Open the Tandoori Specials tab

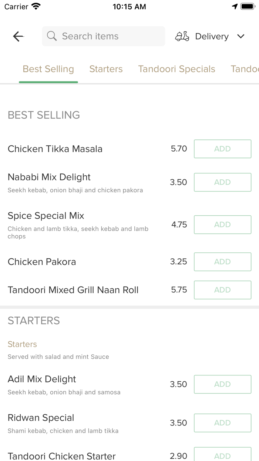[176, 69]
